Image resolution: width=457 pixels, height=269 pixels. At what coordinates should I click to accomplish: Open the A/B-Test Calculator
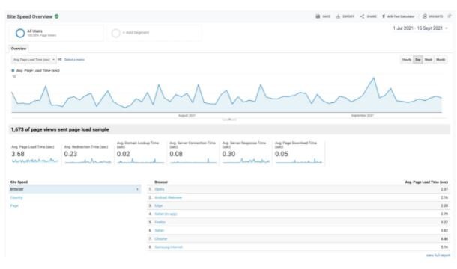click(399, 16)
